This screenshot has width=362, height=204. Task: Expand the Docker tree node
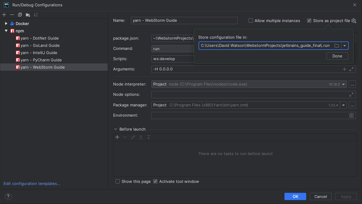(6, 23)
